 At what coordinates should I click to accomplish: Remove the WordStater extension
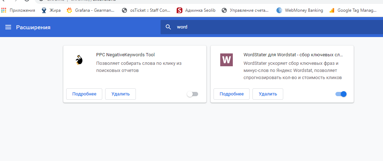pos(268,94)
